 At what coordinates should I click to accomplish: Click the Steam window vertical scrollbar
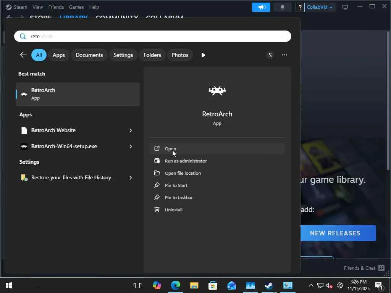(x=388, y=100)
